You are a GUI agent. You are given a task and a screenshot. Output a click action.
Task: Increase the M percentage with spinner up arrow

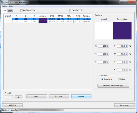[126, 53]
